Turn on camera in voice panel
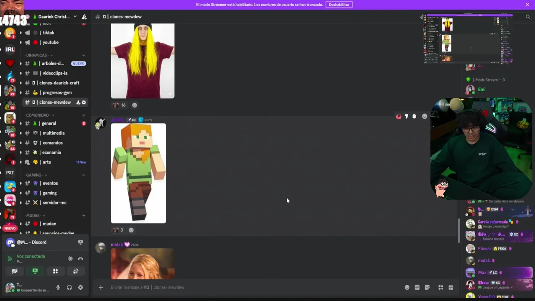This screenshot has width=535, height=301. pos(15,271)
